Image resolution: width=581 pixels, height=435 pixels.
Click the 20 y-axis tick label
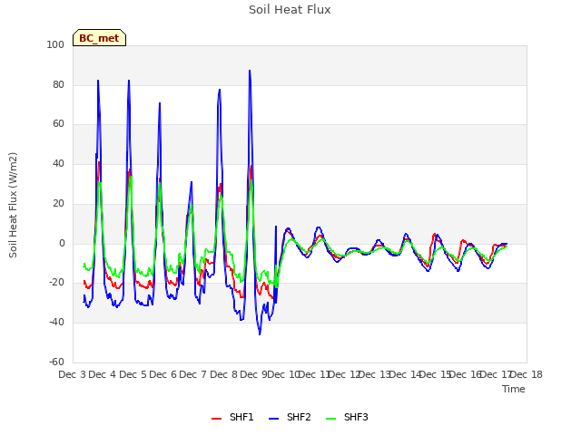coord(58,203)
